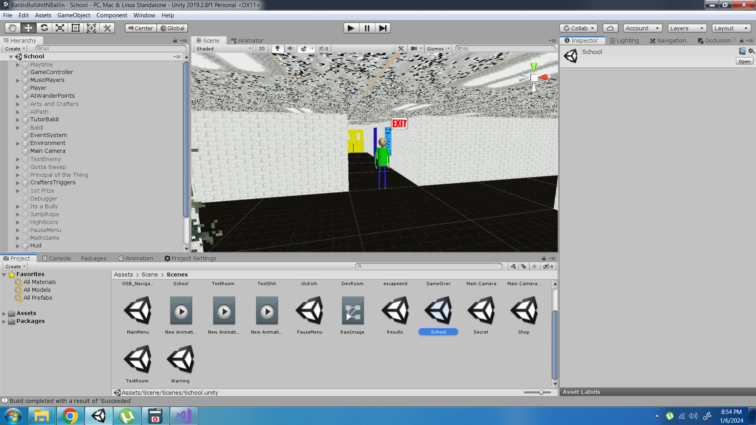This screenshot has height=425, width=756.
Task: Select the Rotate tool
Action: pyautogui.click(x=44, y=28)
